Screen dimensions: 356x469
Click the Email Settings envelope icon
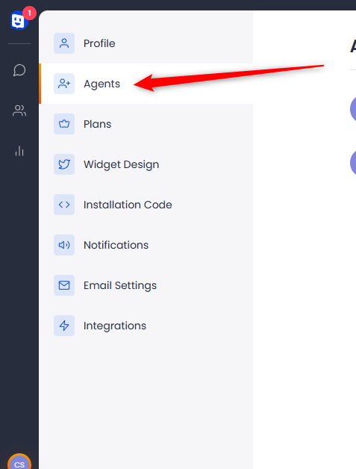[x=64, y=285]
